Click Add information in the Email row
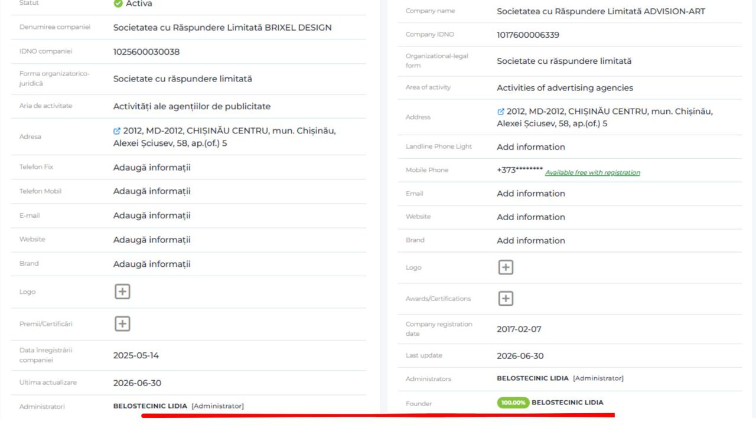Viewport: 756px width, 425px height. [x=531, y=194]
